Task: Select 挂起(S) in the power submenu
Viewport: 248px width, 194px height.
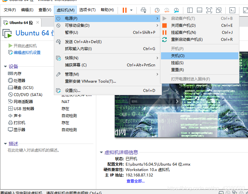Action: tap(200, 63)
